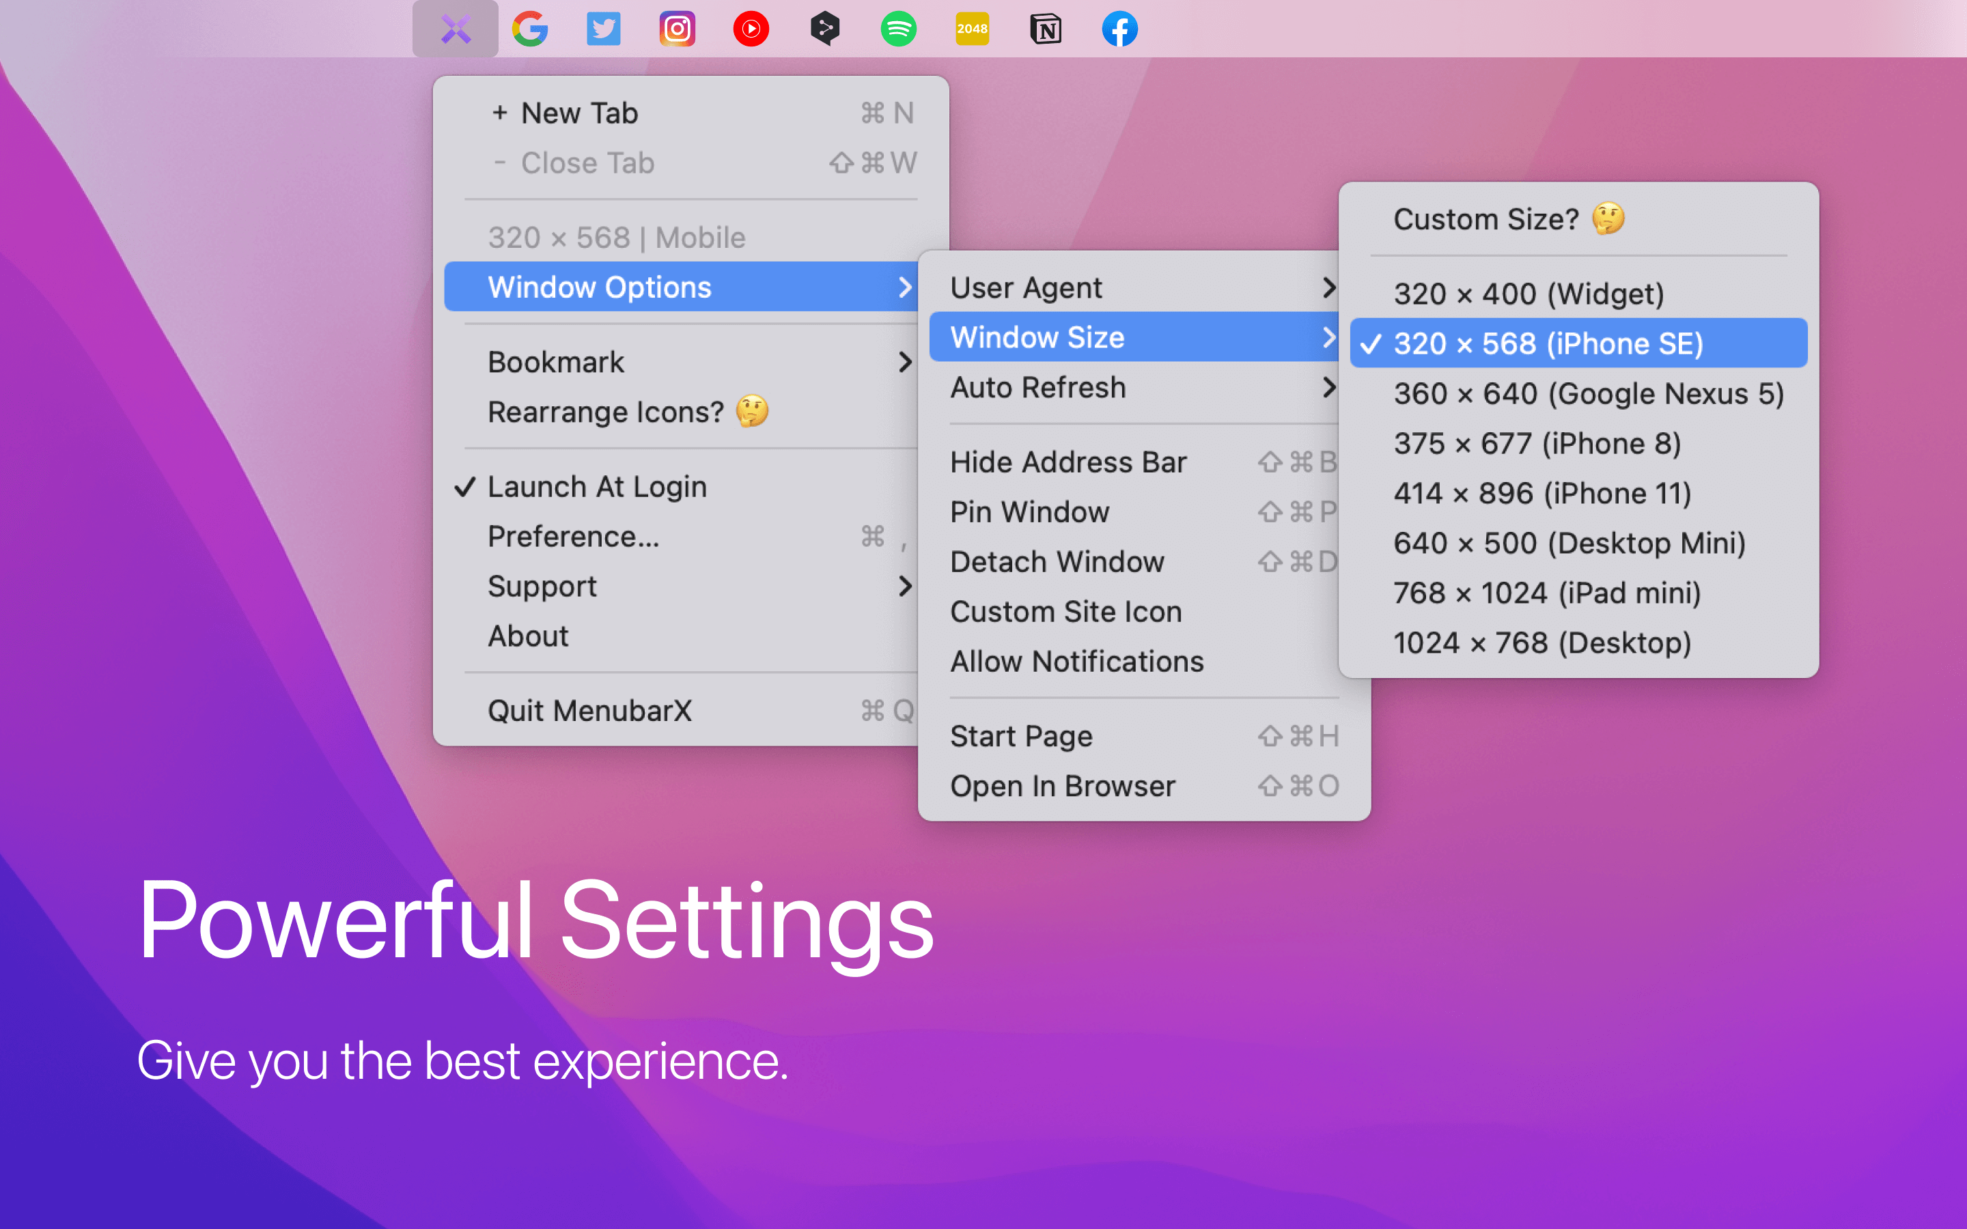
Task: Open the Spotify icon in the menu bar
Action: [x=898, y=29]
